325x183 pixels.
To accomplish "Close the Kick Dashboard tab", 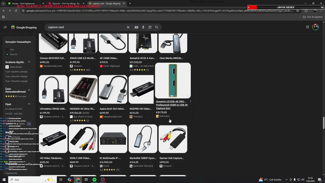I will pyautogui.click(x=43, y=3).
